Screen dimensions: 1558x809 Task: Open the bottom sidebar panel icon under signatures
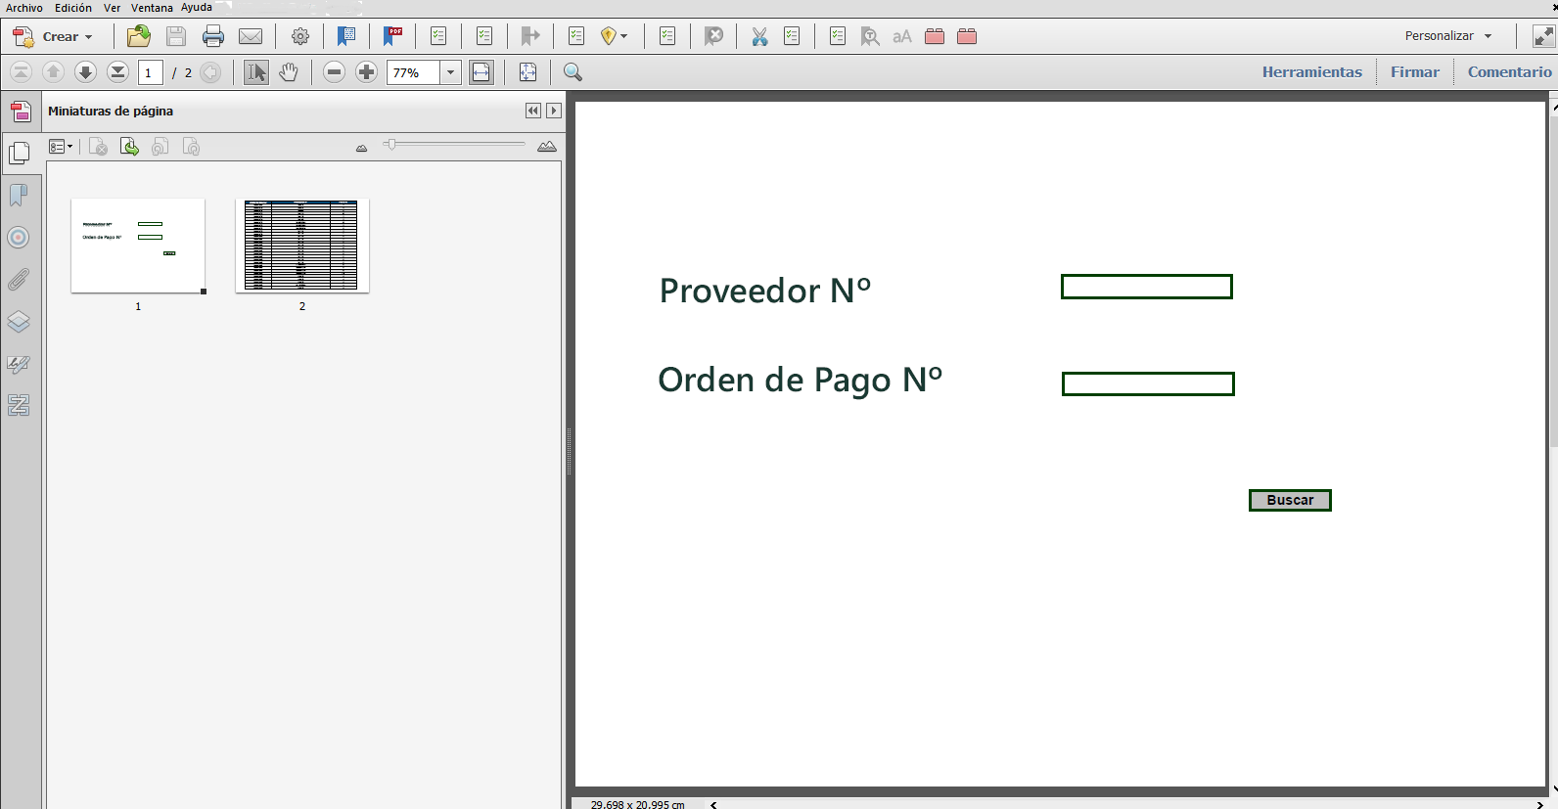click(19, 405)
